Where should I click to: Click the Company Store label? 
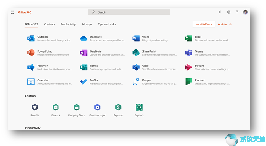coord(77,115)
